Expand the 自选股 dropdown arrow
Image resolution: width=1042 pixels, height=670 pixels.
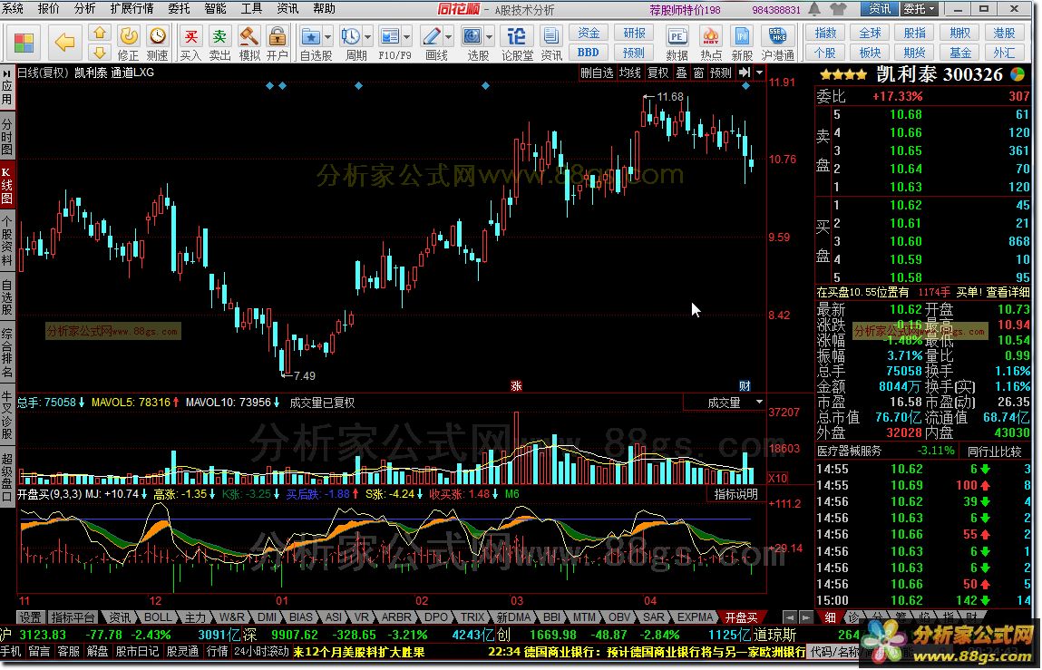[327, 36]
